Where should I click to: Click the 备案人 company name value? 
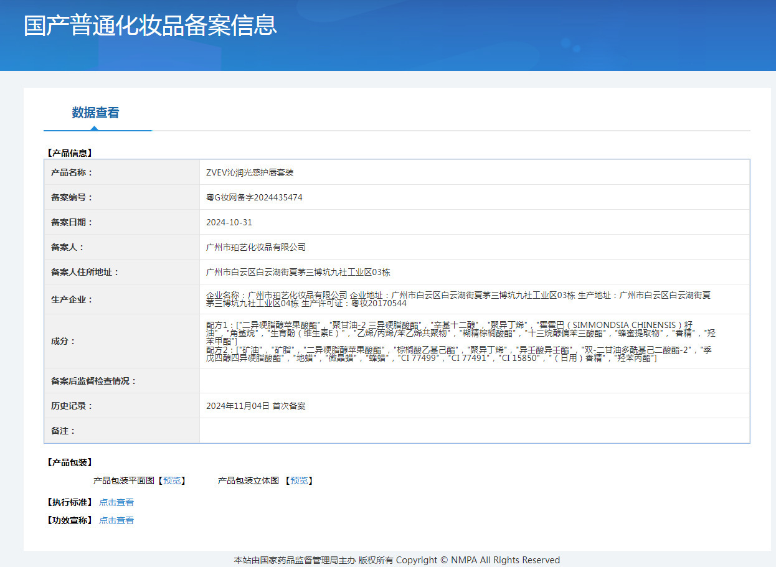tap(256, 247)
